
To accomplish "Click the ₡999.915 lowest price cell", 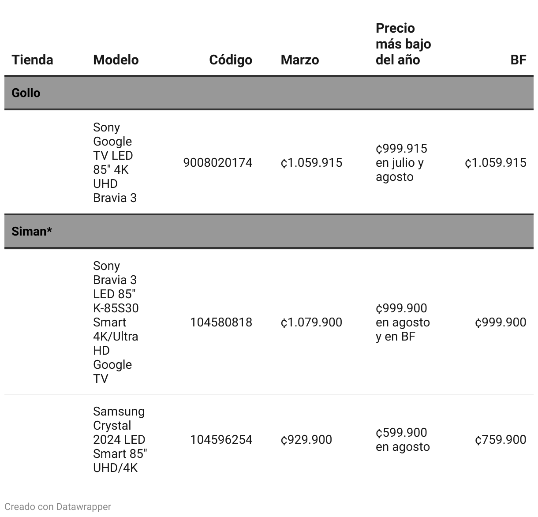I will (x=401, y=162).
